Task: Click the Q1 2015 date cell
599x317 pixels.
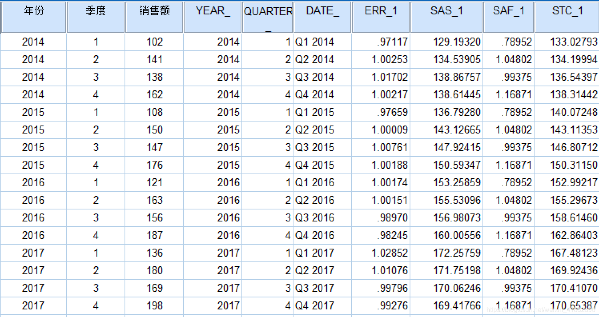Action: click(322, 112)
